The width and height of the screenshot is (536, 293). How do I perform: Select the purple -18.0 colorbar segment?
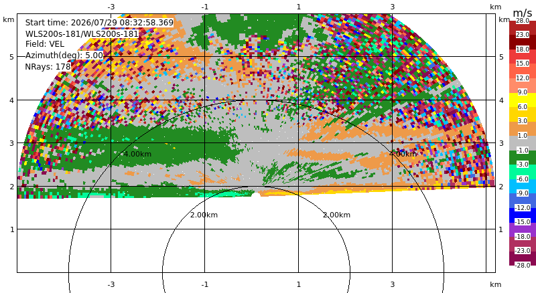(523, 236)
